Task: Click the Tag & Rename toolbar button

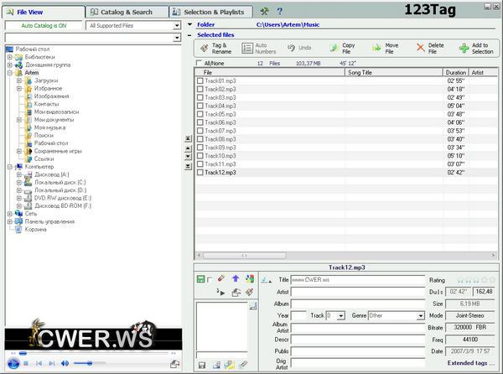Action: pos(216,48)
